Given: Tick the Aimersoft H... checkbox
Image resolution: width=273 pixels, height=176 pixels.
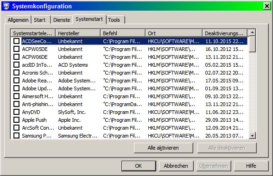Looking at the screenshot, I should click(17, 96).
